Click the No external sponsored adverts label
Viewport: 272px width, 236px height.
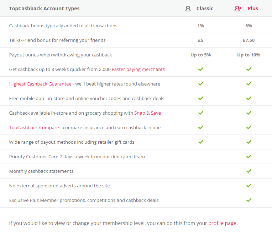pos(60,186)
